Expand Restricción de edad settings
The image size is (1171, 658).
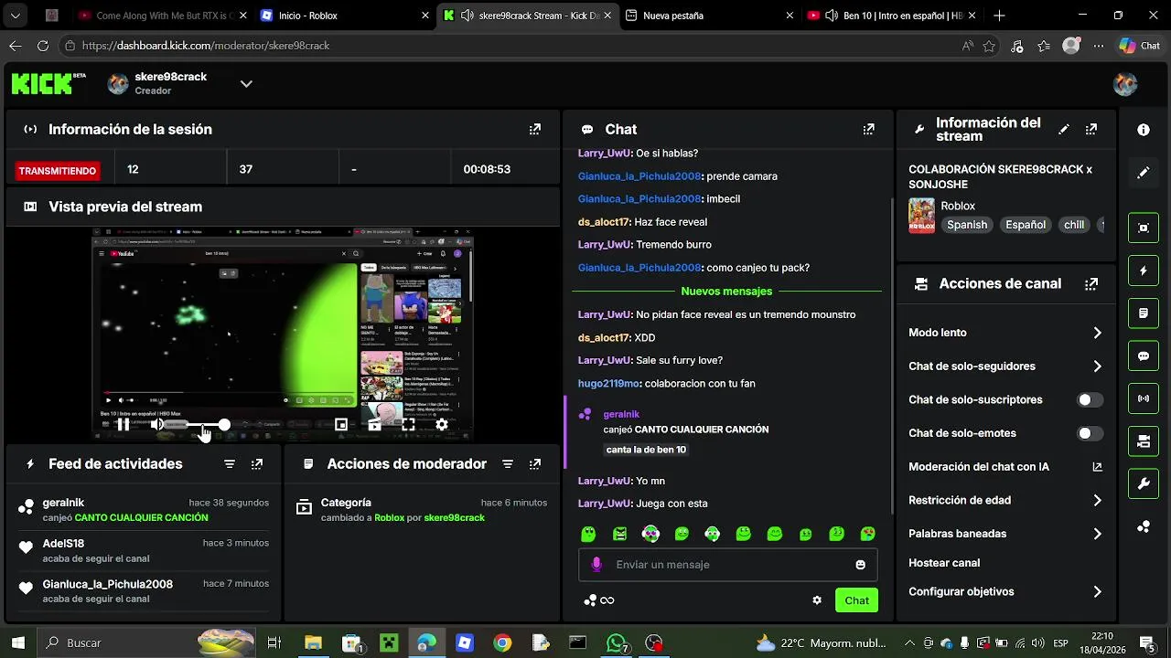click(x=1097, y=500)
